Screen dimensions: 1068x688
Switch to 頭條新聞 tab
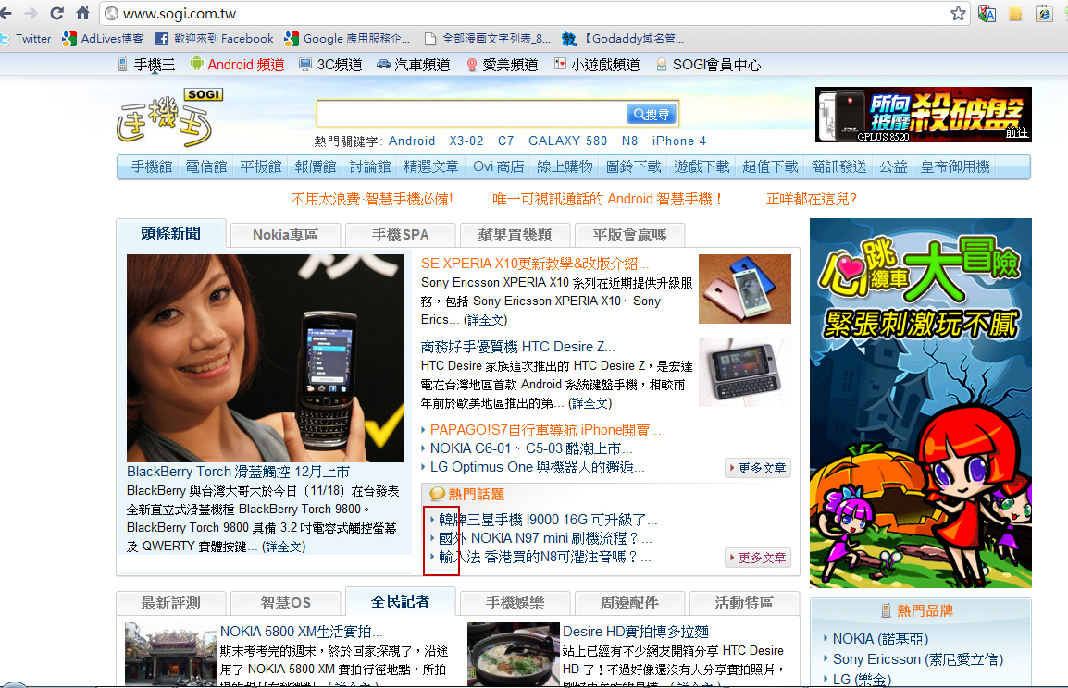[x=171, y=233]
